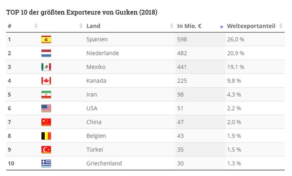This screenshot has height=176, width=292.
Task: Click the Belgium flag icon
Action: pyautogui.click(x=46, y=136)
